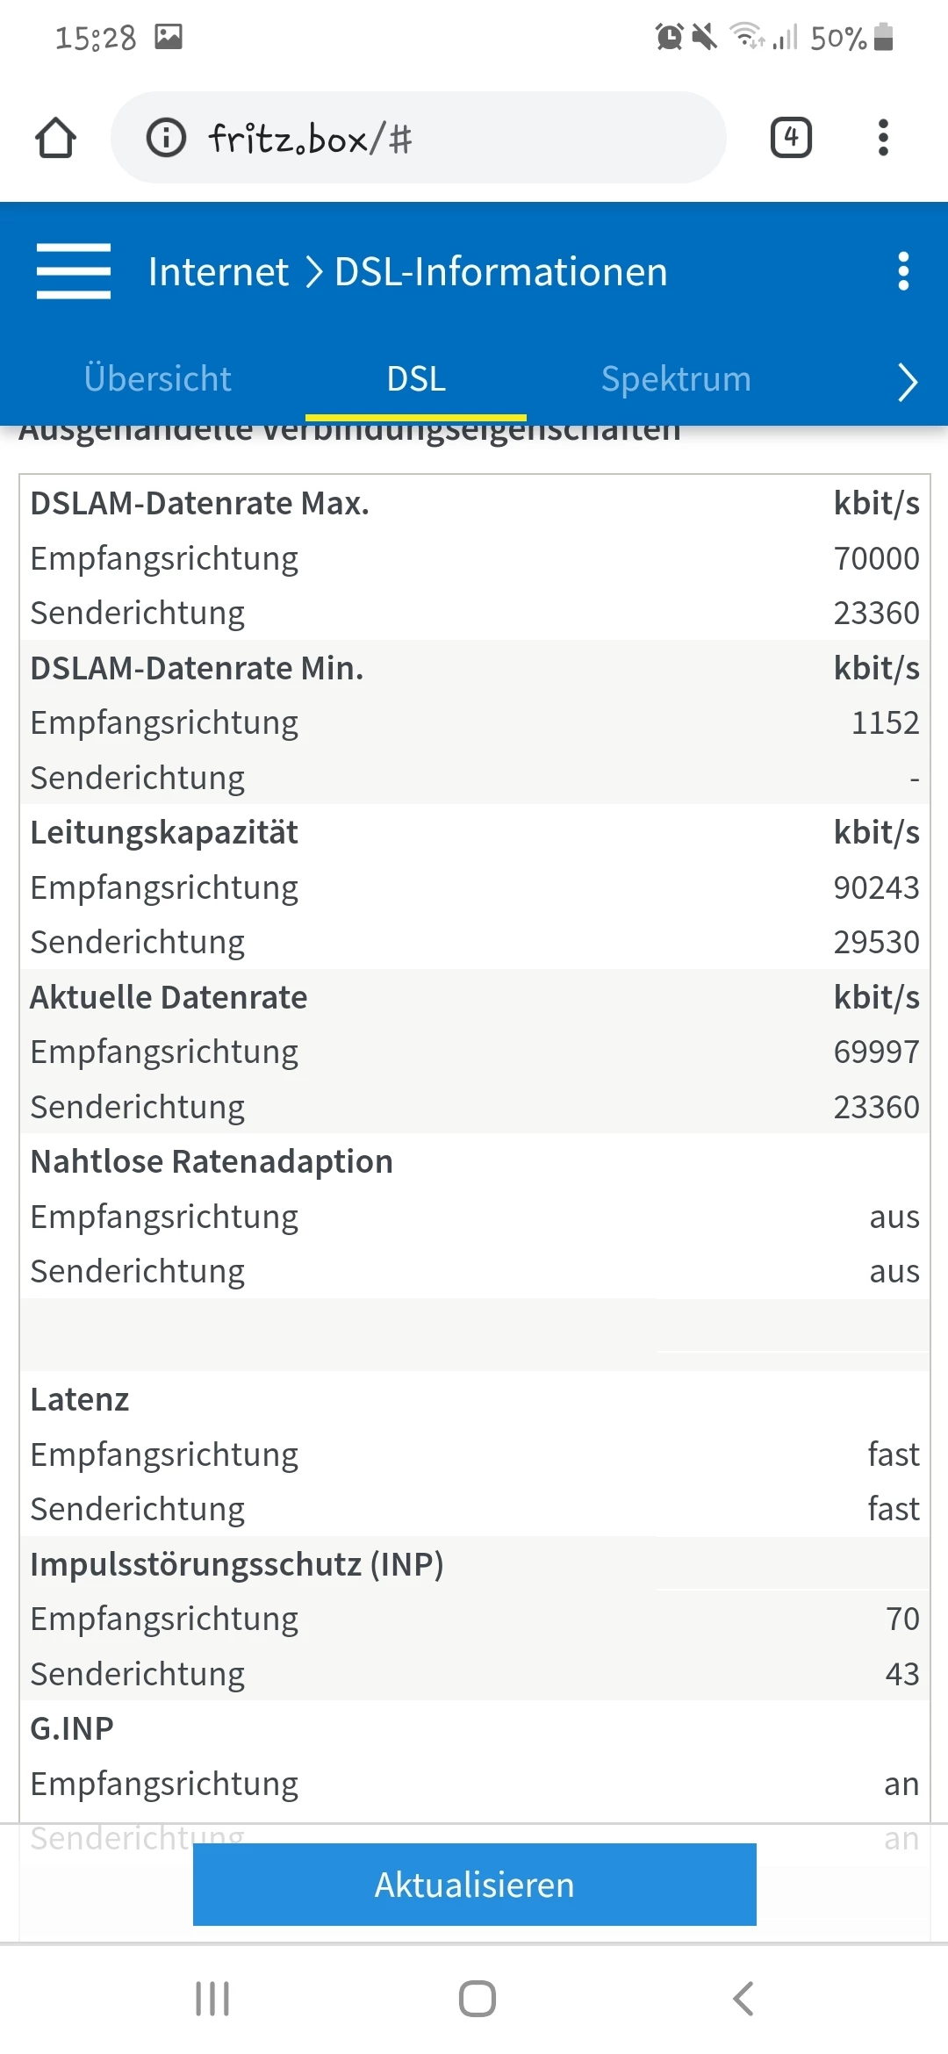Tap the alarm icon in the status bar

click(x=669, y=37)
